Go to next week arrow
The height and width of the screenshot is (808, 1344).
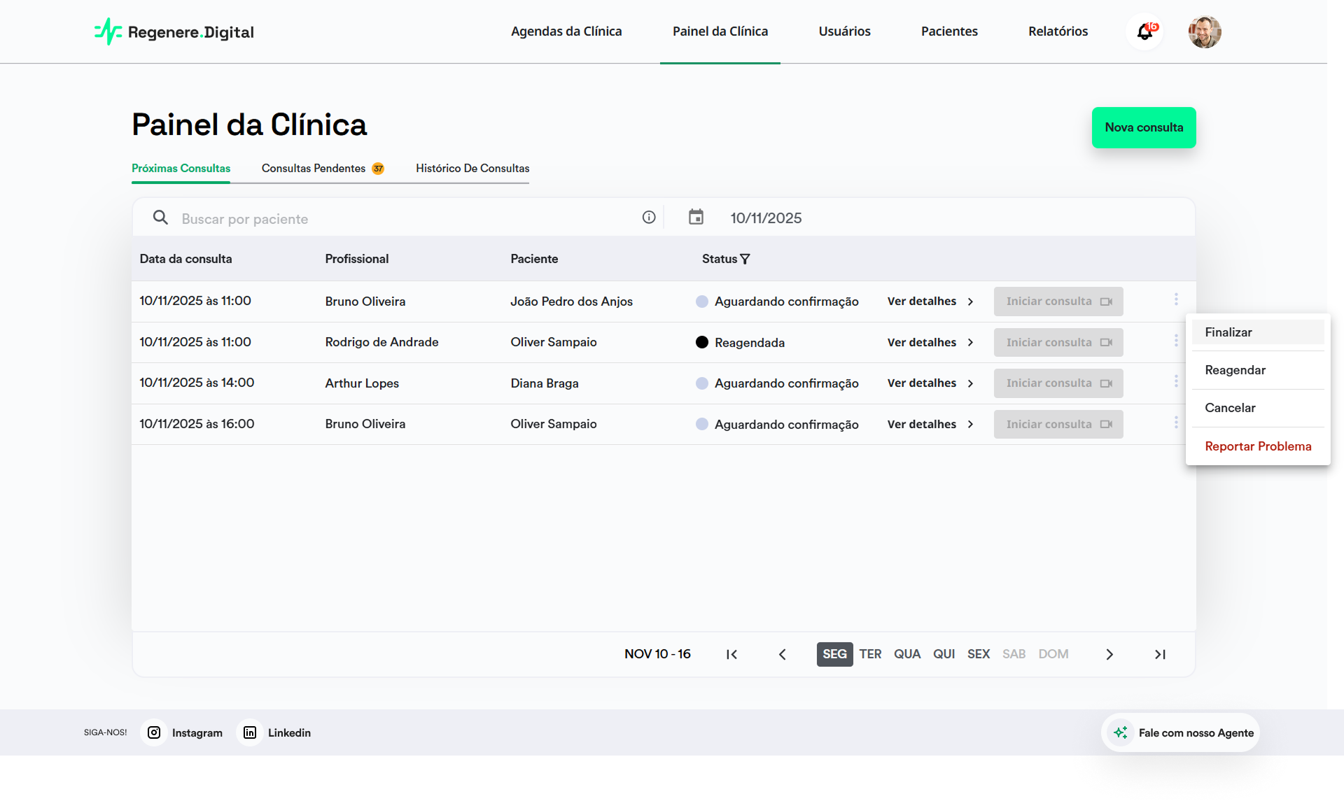click(1109, 654)
